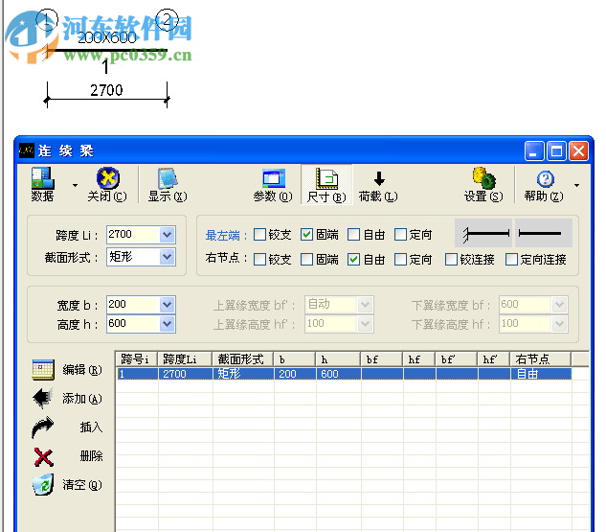Screen dimensions: 606x532
Task: Open the 参数(O) parameters icon
Action: [274, 178]
